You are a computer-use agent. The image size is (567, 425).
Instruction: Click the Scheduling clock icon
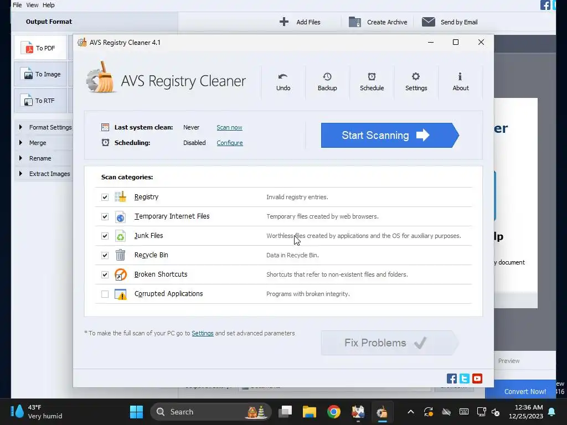[x=105, y=142]
